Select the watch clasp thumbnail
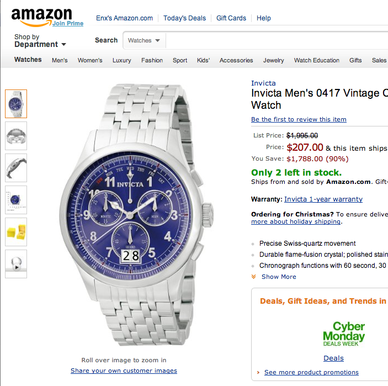 (x=16, y=135)
